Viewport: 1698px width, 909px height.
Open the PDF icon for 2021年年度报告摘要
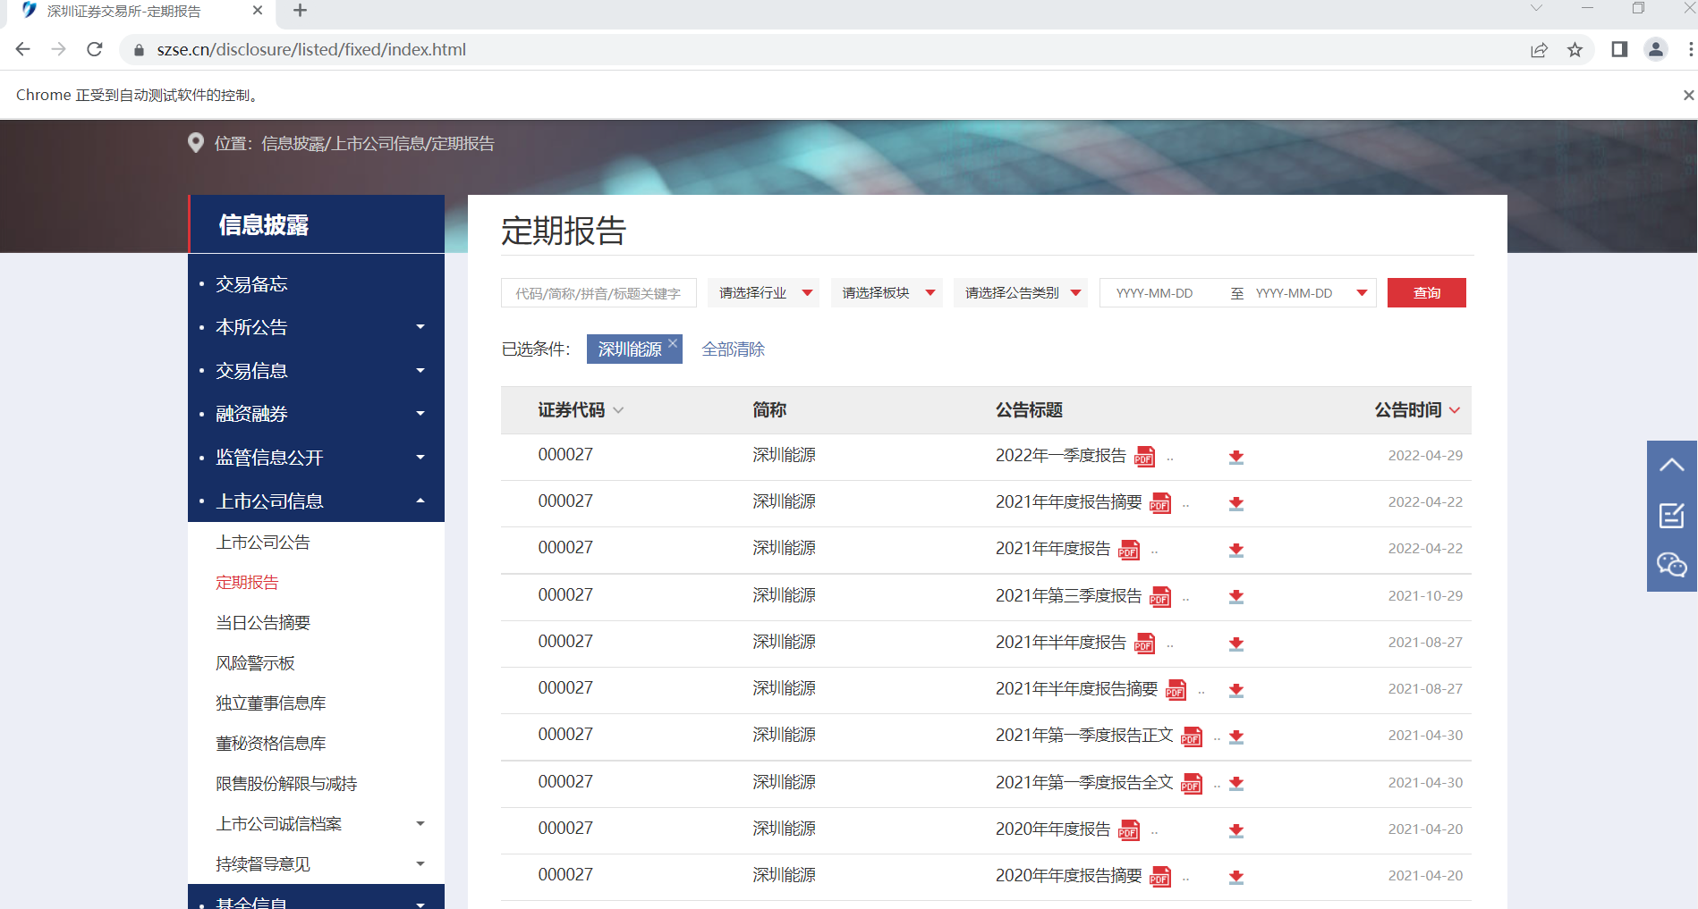coord(1160,503)
